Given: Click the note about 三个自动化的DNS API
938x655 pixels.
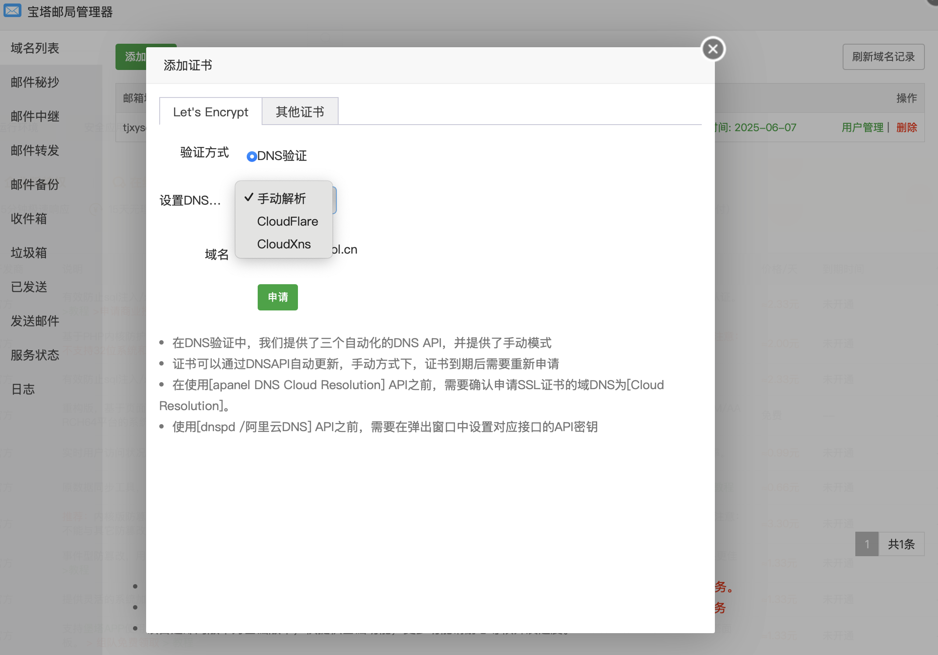Looking at the screenshot, I should tap(362, 343).
